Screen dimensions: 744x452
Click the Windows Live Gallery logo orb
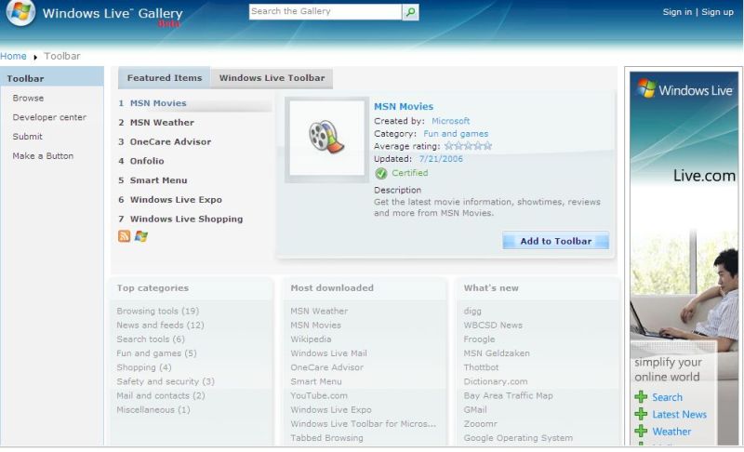tap(20, 11)
